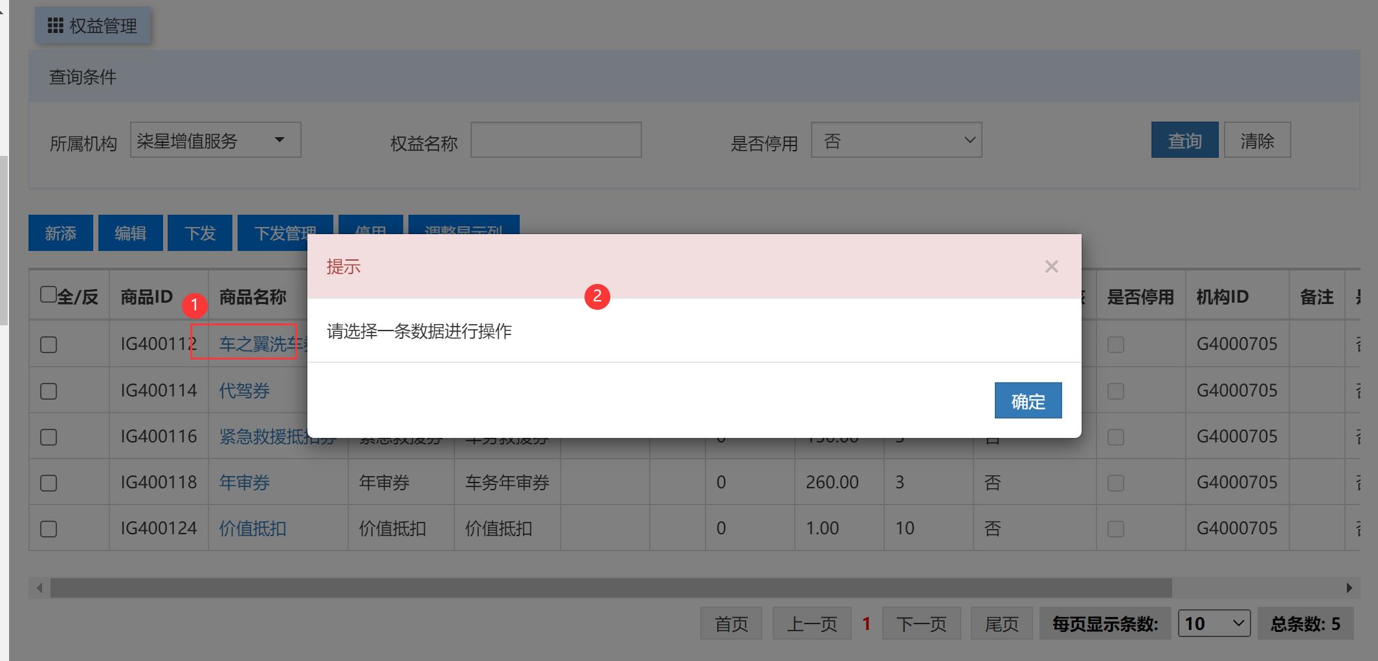This screenshot has height=661, width=1378.
Task: Confirm the prompt with 确定
Action: (1028, 400)
